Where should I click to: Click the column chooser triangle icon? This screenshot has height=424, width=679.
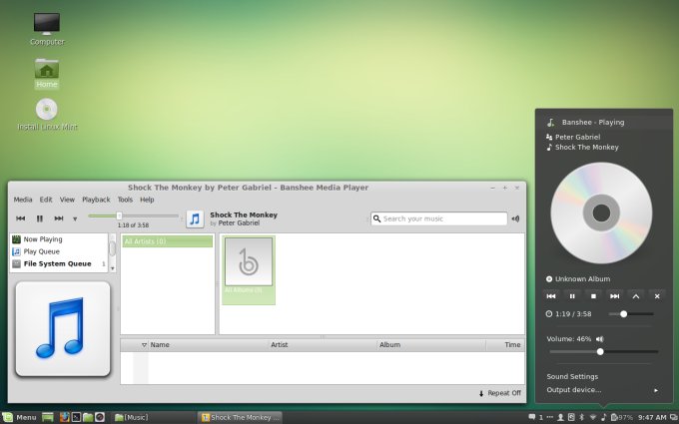144,345
